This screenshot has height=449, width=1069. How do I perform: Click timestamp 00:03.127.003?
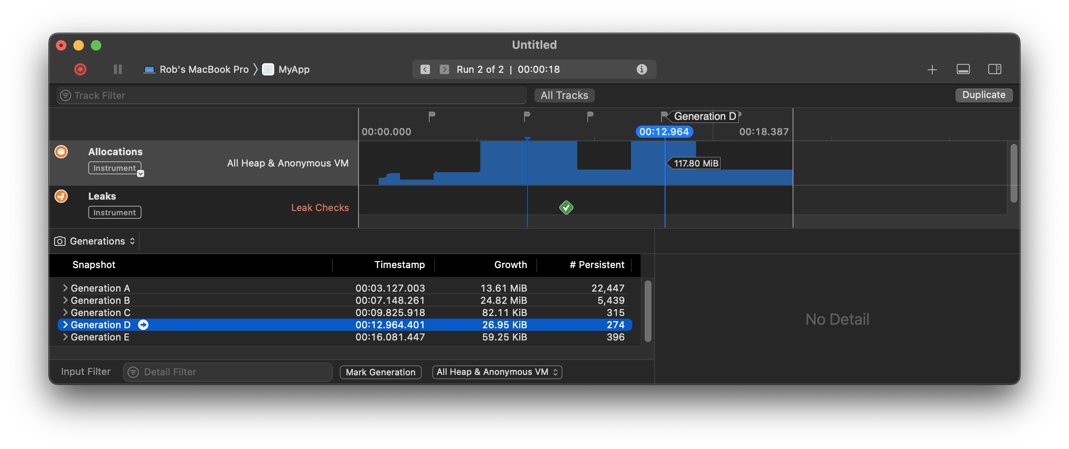[390, 288]
